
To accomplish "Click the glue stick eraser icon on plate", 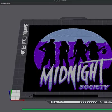I will 101,102.
